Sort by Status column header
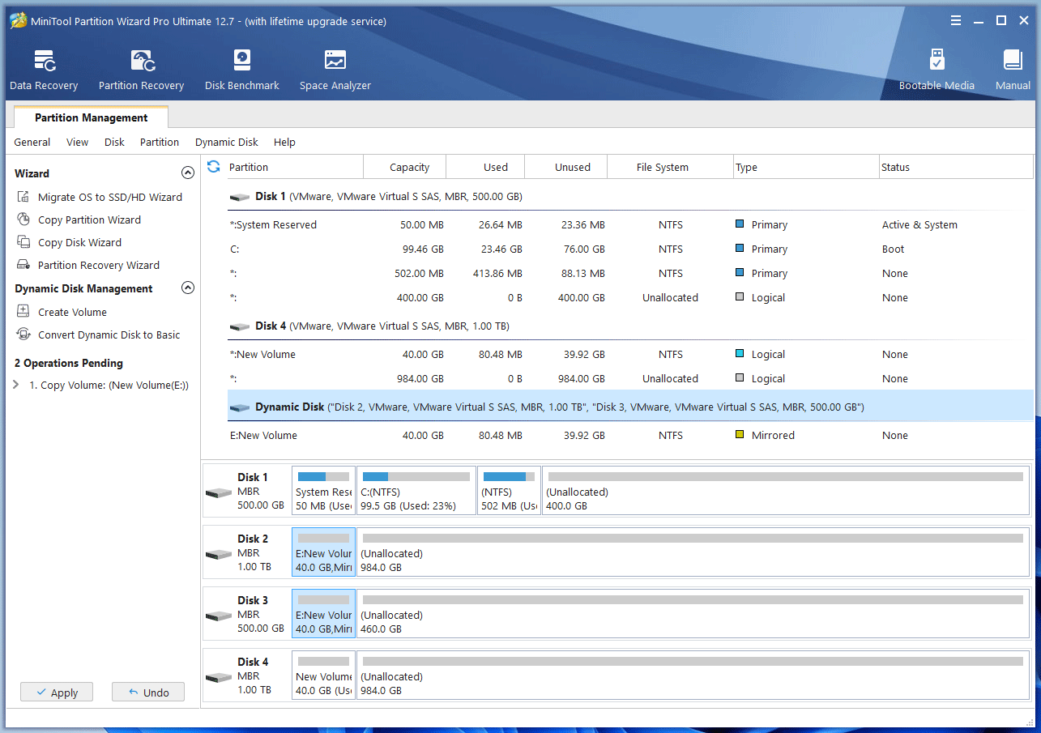Screen dimensions: 1041x733 coord(956,168)
